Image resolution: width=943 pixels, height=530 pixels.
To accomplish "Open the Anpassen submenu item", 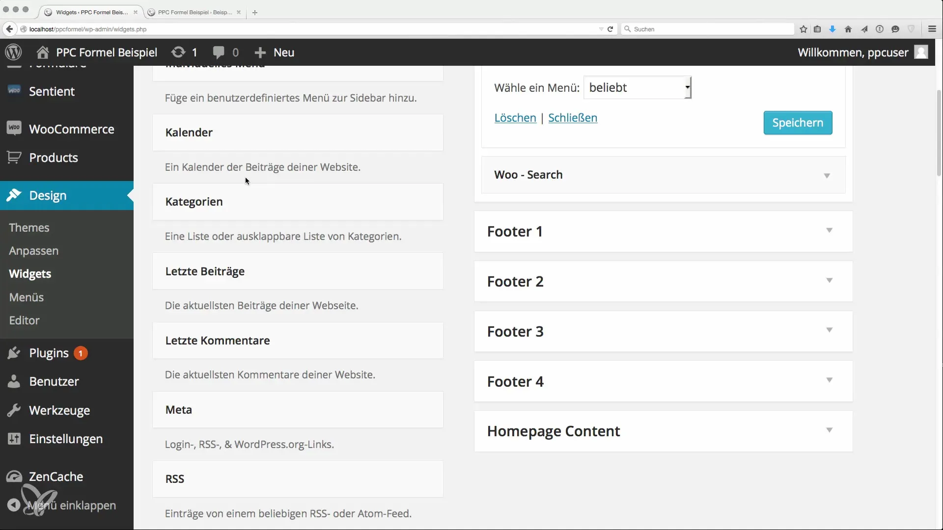I will point(33,250).
